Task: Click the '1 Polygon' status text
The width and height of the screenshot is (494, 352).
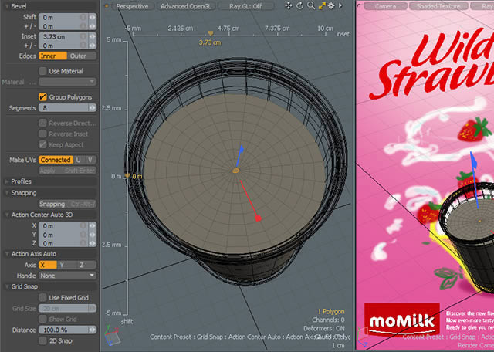Action: pos(331,311)
